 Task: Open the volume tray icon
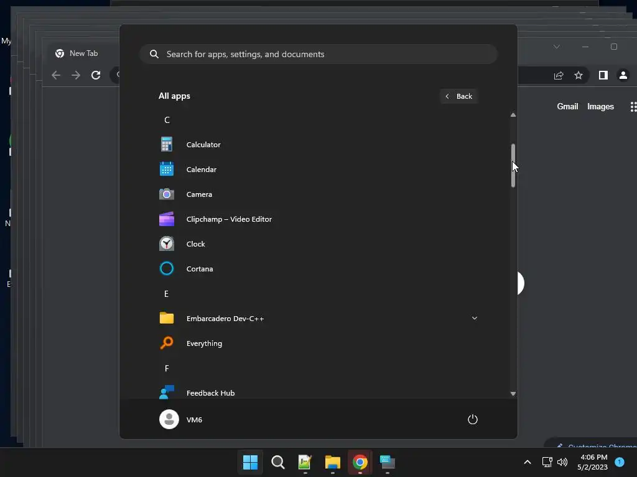[x=562, y=461]
